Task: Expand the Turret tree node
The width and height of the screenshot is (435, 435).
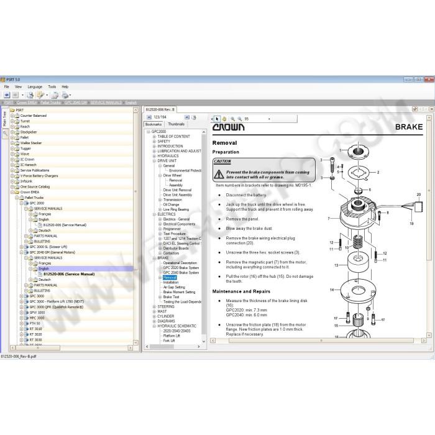Action: (12, 121)
